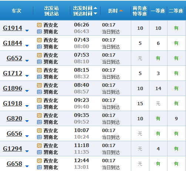Select G820 second-class seat count 9

[176, 119]
